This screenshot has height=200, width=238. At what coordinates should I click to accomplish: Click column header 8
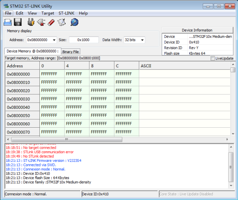(x=102, y=66)
